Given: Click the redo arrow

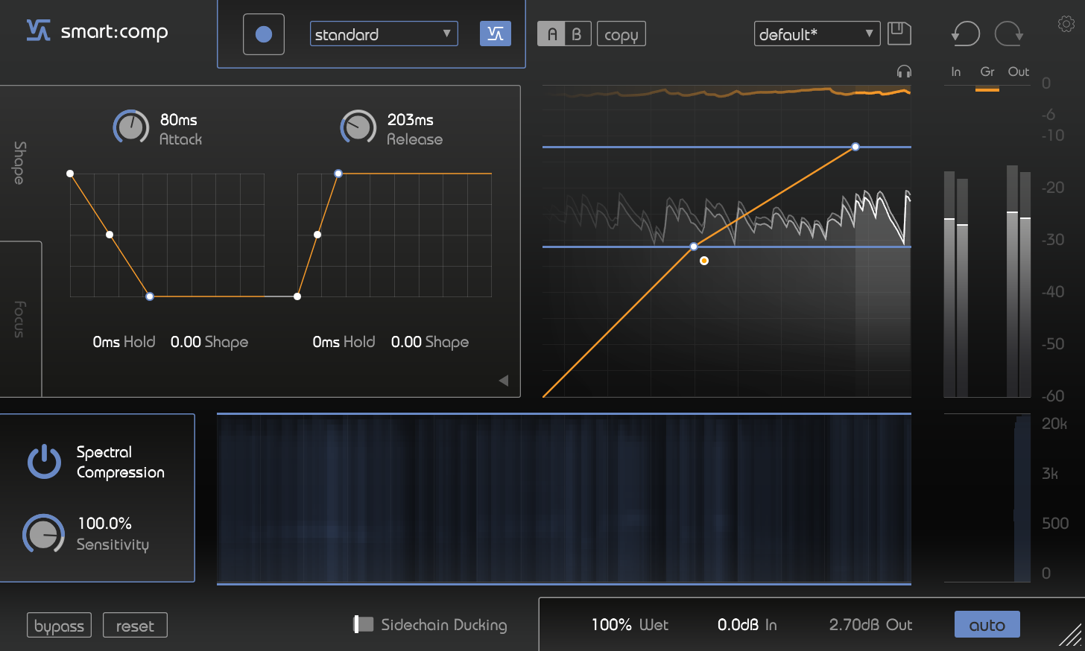Looking at the screenshot, I should coord(1009,34).
